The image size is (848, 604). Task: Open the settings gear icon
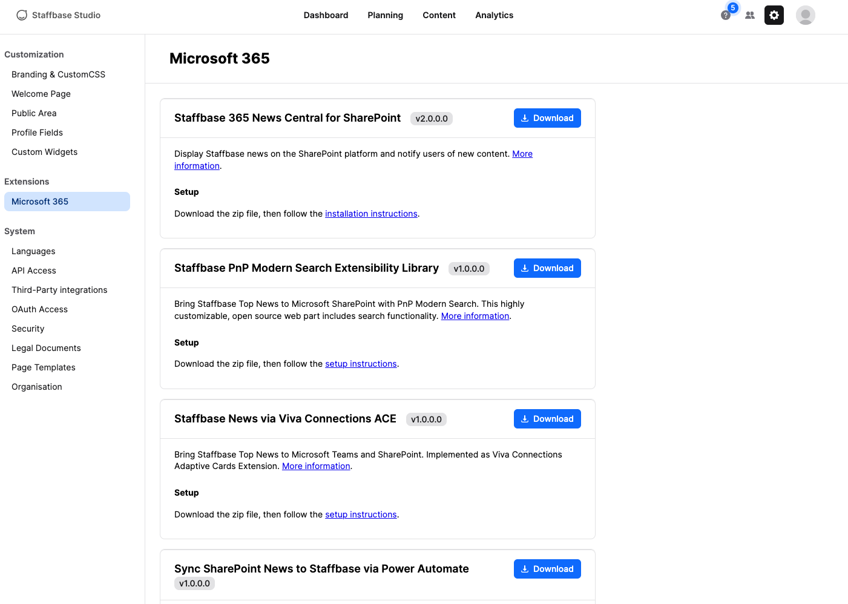coord(774,15)
